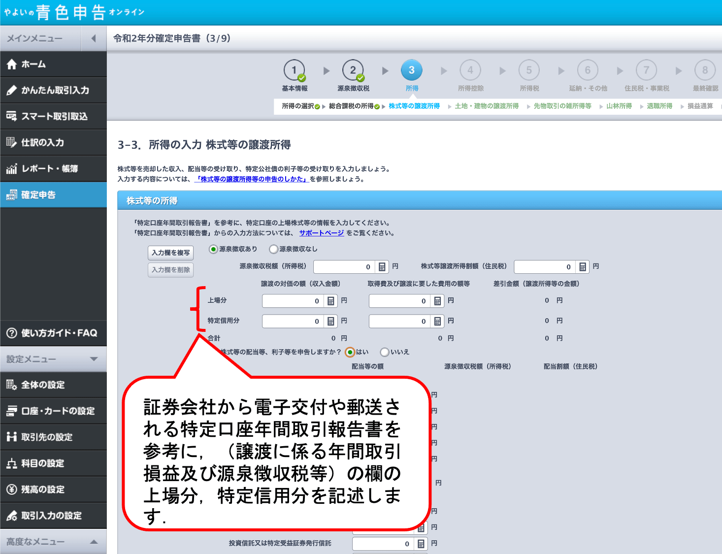
Task: Open calculator for 特定信用分 収入金額
Action: click(331, 321)
